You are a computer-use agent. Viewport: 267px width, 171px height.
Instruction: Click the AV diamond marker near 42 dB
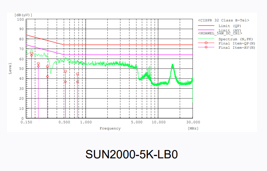pyautogui.click(x=47, y=77)
